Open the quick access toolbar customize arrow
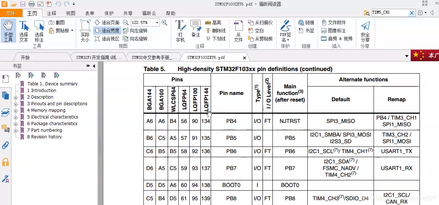This screenshot has height=205, width=439. click(x=74, y=4)
